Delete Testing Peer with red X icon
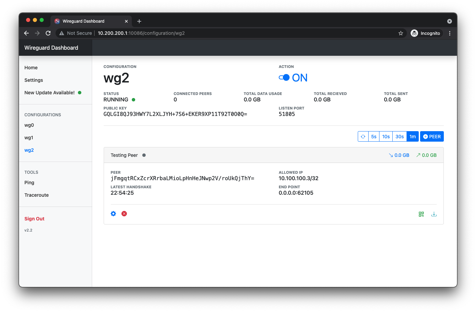 124,214
